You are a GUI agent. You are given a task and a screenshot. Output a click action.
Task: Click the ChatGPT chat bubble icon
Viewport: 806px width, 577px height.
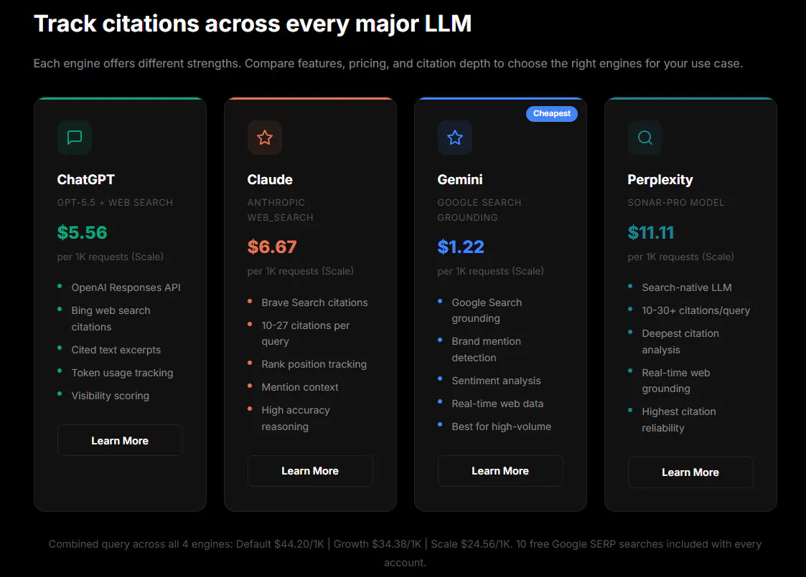(x=75, y=138)
